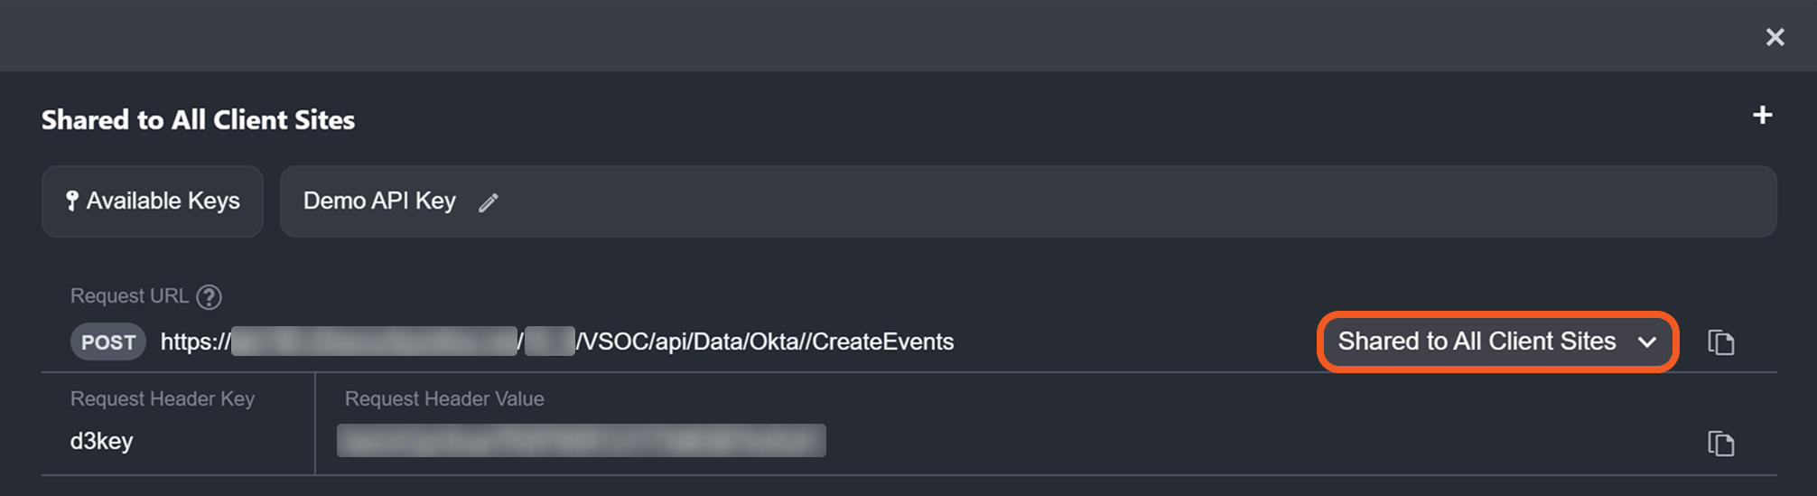Screen dimensions: 1817x496
Task: Click the Request URL label text
Action: tap(129, 296)
